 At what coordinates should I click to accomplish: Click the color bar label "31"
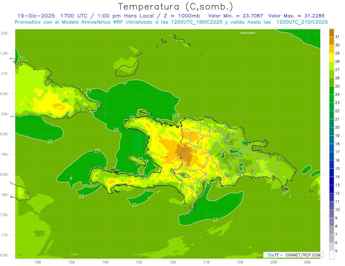pyautogui.click(x=337, y=37)
